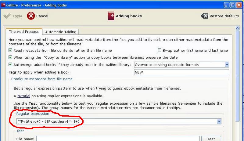Screen dimensions: 244x141
Task: Click the Apply button label
Action: click(17, 16)
